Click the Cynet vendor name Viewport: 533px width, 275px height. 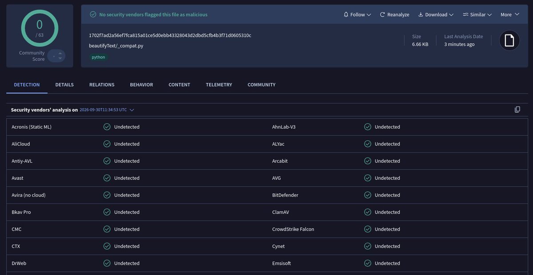pos(278,246)
